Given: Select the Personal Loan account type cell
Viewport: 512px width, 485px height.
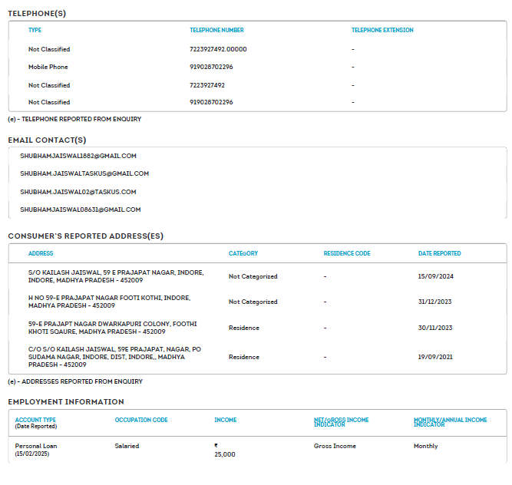Looking at the screenshot, I should click(36, 446).
